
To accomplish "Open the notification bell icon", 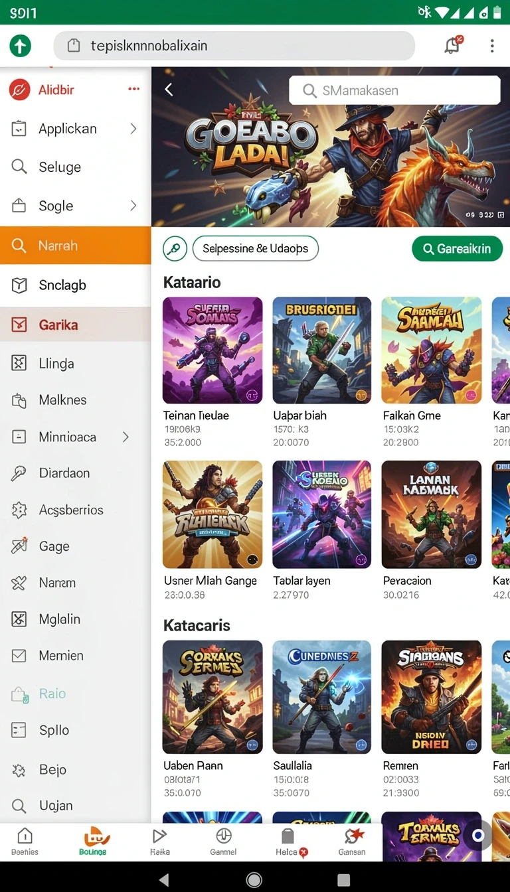I will [452, 45].
